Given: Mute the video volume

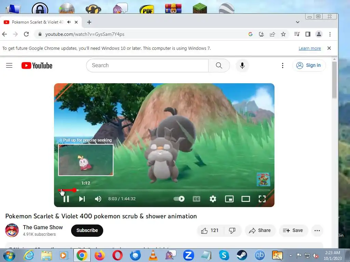Looking at the screenshot, I should [x=98, y=199].
